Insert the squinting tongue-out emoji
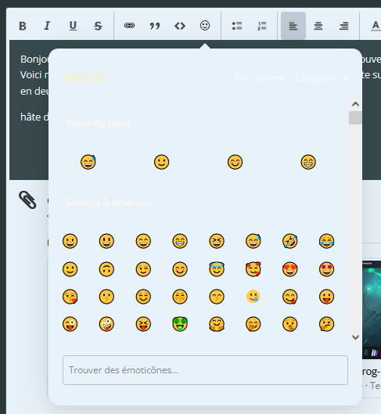 coord(143,324)
